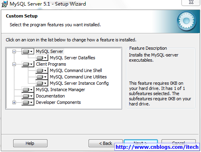Open install-option dropdown icon for MySQL Server
This screenshot has width=201, height=152.
(28, 51)
